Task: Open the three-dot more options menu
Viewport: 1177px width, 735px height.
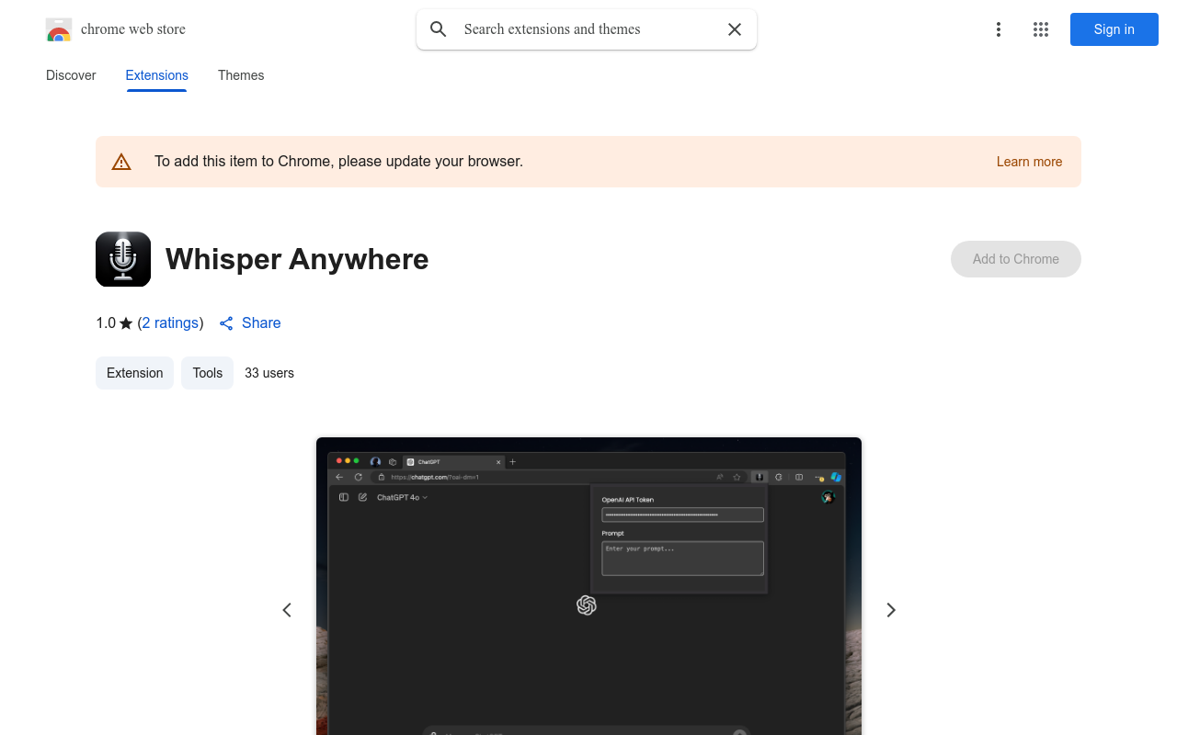Action: click(999, 29)
